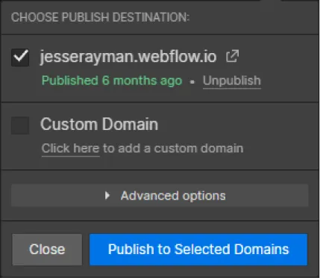
Task: Click the Published 6 months ago status
Action: [x=112, y=81]
